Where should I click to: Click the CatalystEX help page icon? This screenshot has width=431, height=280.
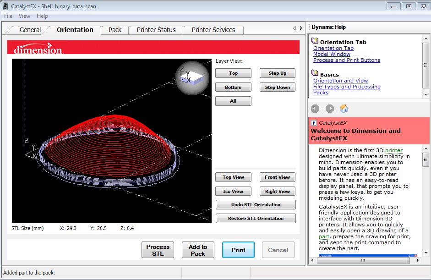pos(314,123)
